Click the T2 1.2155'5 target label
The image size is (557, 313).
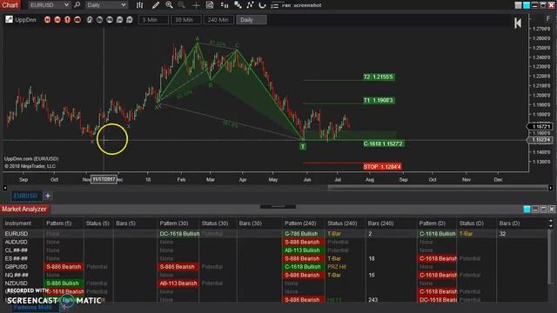click(x=379, y=77)
